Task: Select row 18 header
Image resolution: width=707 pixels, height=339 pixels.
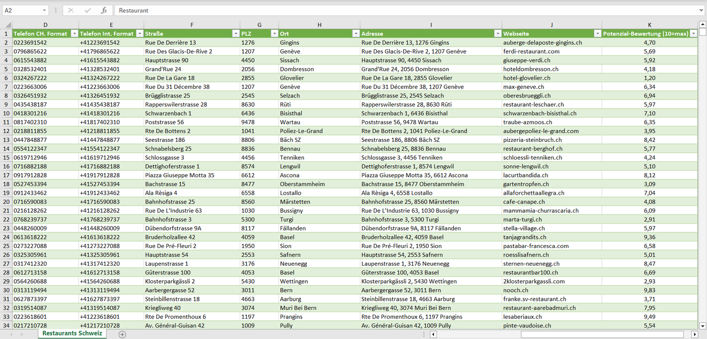Action: pos(6,184)
